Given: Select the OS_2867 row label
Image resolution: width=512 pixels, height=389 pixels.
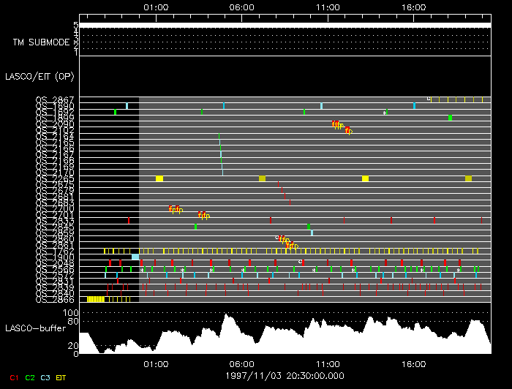Looking at the screenshot, I should point(55,100).
